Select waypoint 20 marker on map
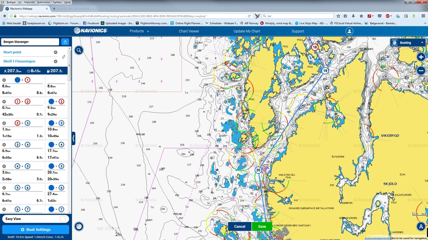Image resolution: width=428 pixels, height=240 pixels. point(258,170)
